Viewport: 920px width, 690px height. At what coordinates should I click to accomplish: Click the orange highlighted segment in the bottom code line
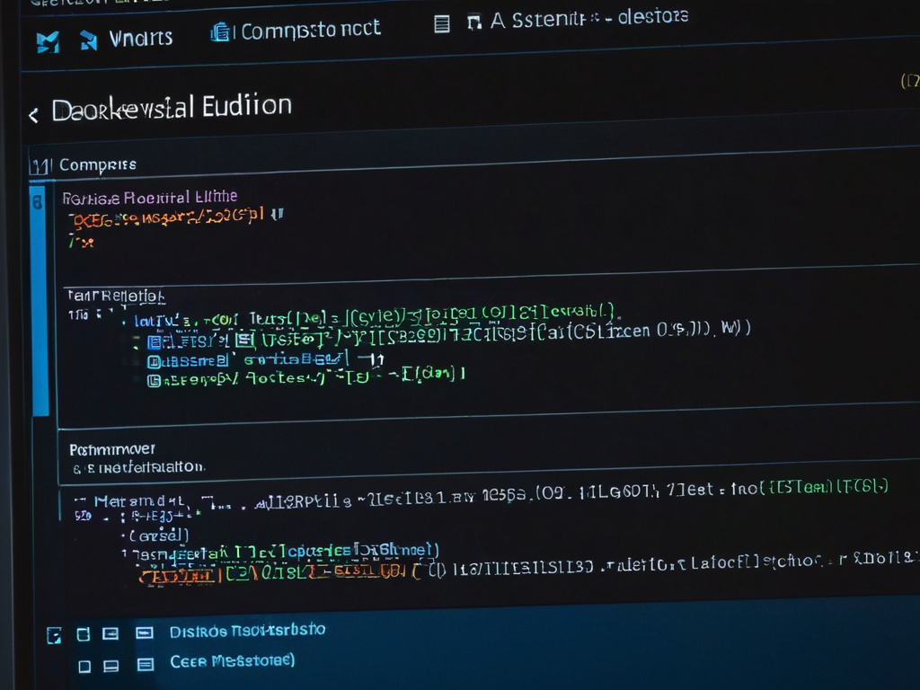point(178,576)
